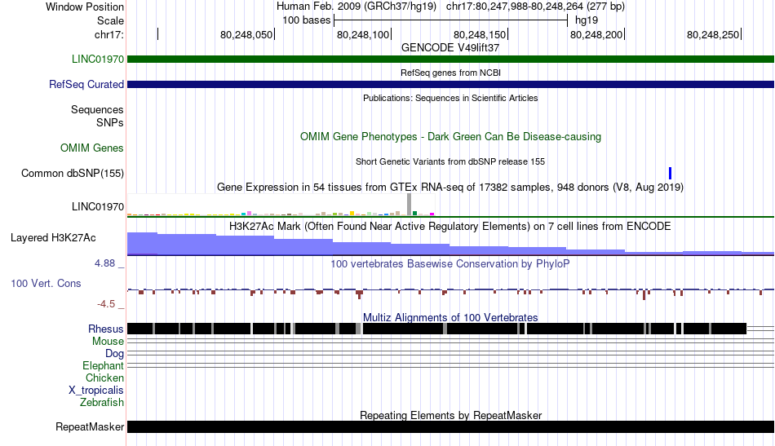Click the 80,248,150 ruler position
Screen dimensions: 775x446
click(x=480, y=34)
